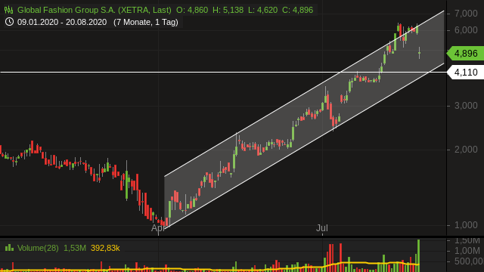Click the 7,000 price axis label
484x272 pixels.
(466, 14)
